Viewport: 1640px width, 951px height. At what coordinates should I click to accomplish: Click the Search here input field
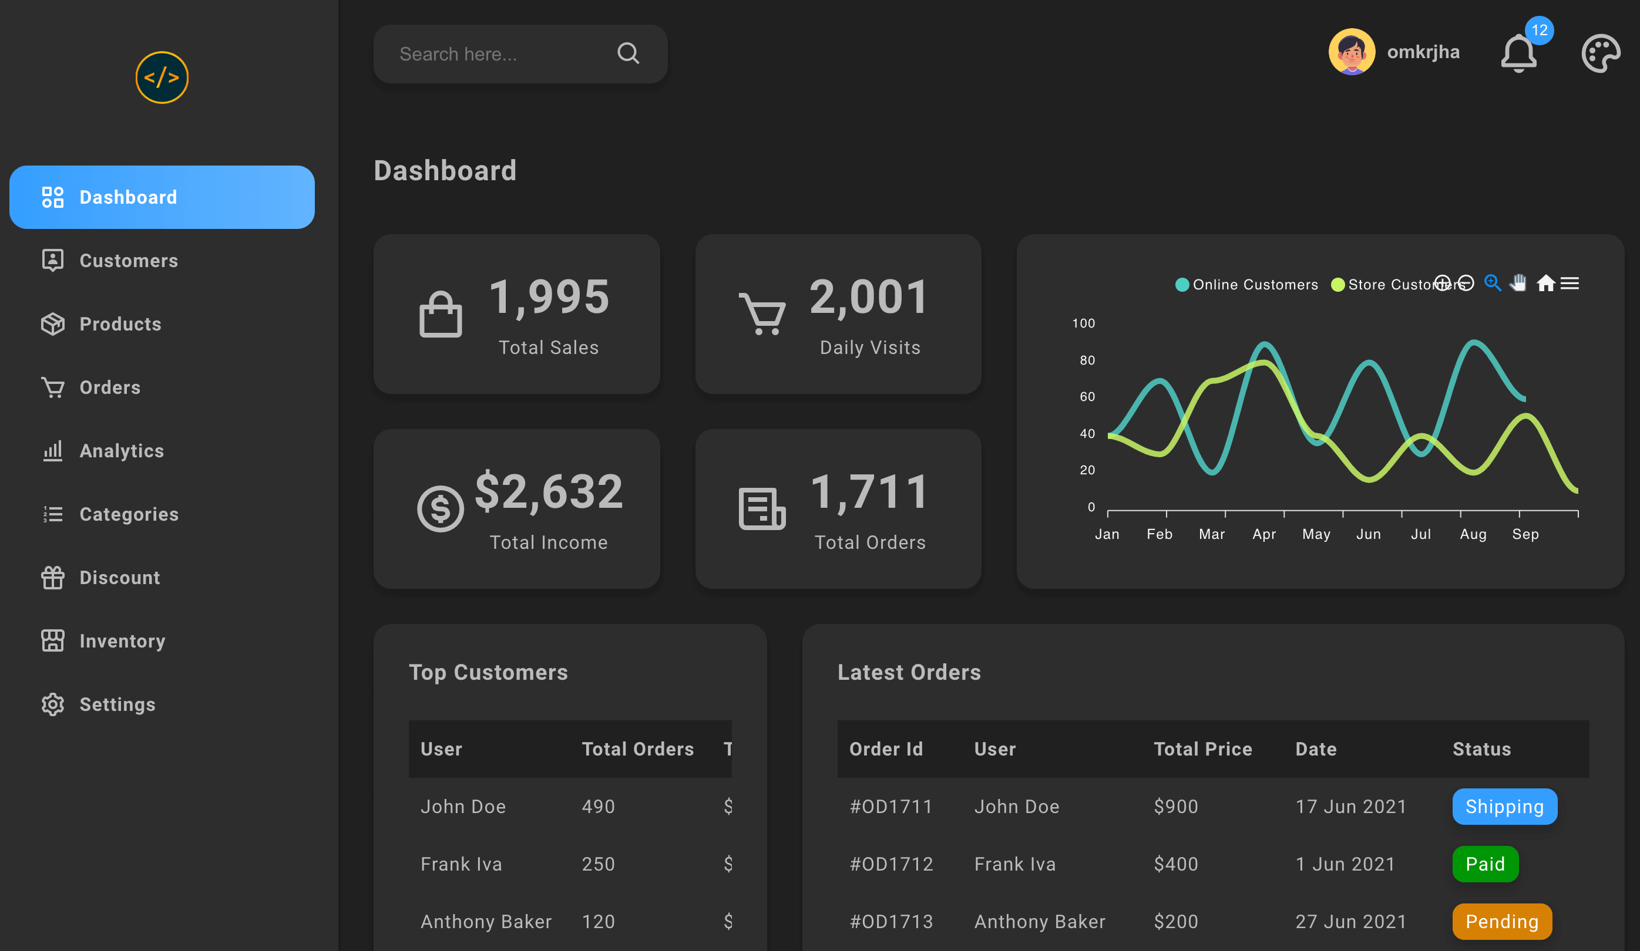pyautogui.click(x=520, y=53)
